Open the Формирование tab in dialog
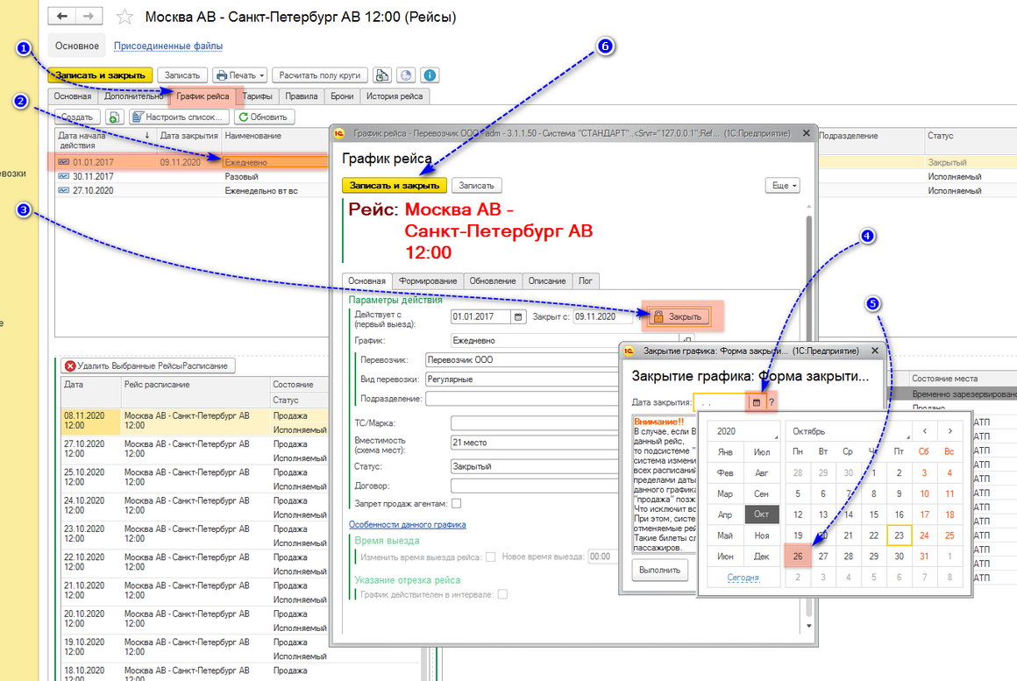 pos(428,280)
